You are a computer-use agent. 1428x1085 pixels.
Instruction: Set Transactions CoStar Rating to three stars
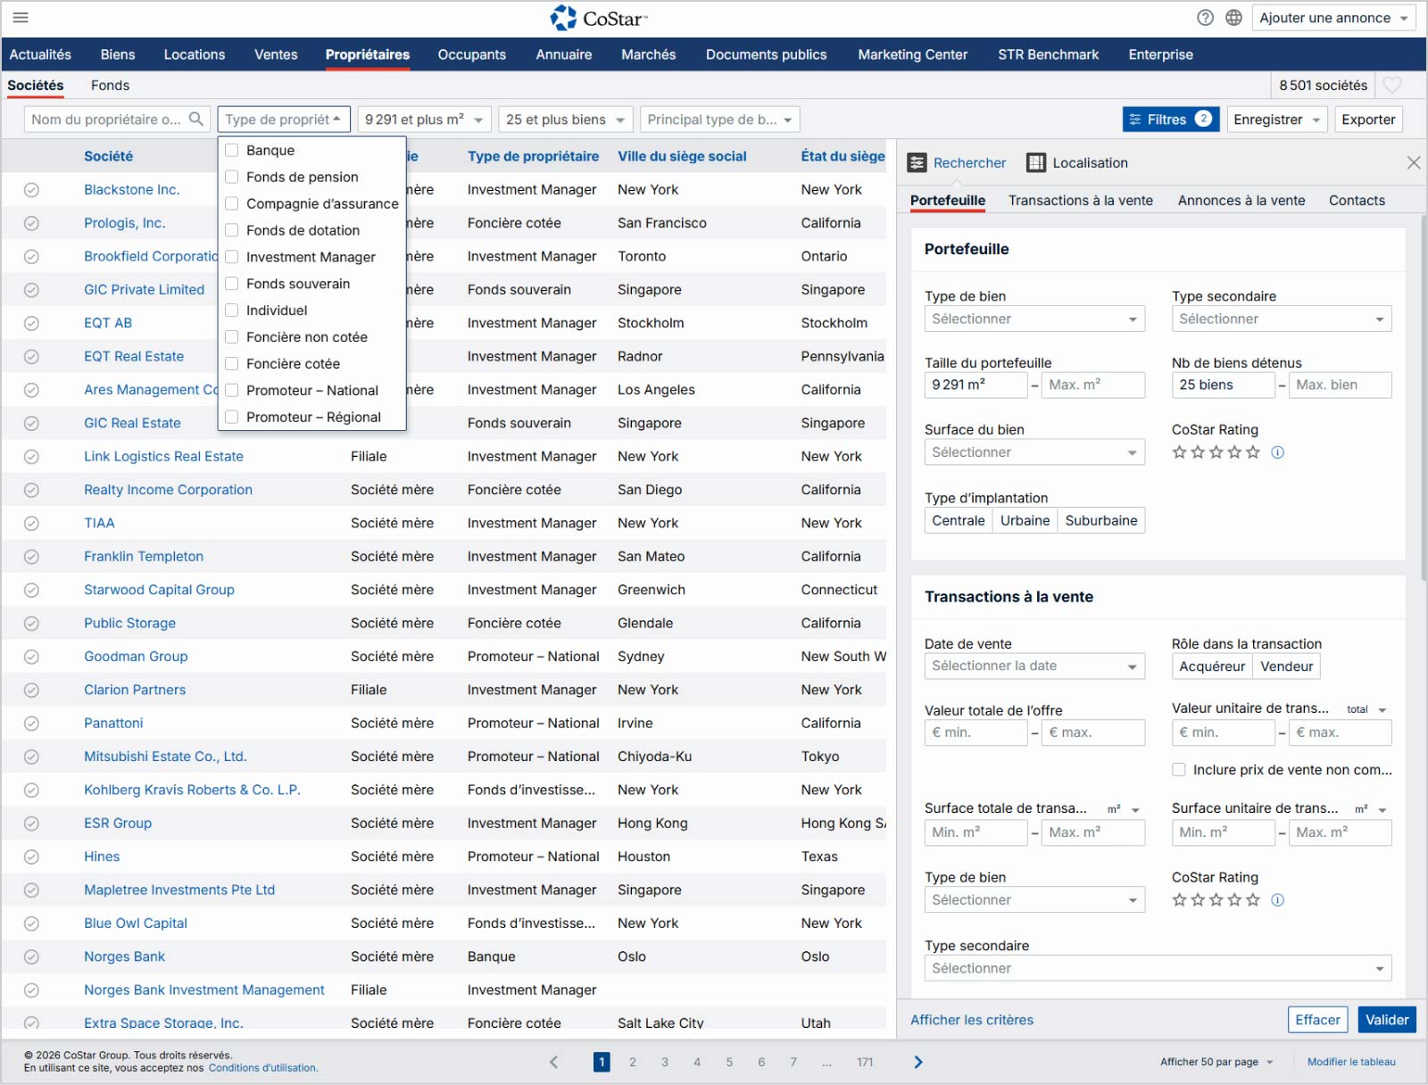tap(1216, 900)
